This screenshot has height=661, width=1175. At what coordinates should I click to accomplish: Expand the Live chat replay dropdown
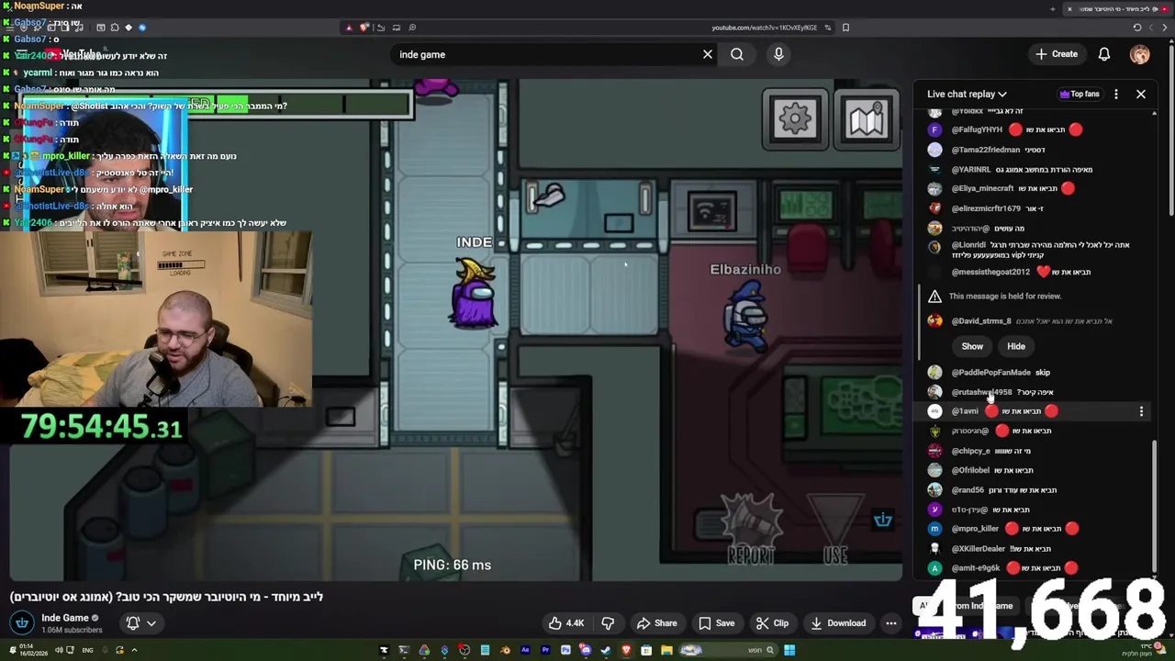967,94
